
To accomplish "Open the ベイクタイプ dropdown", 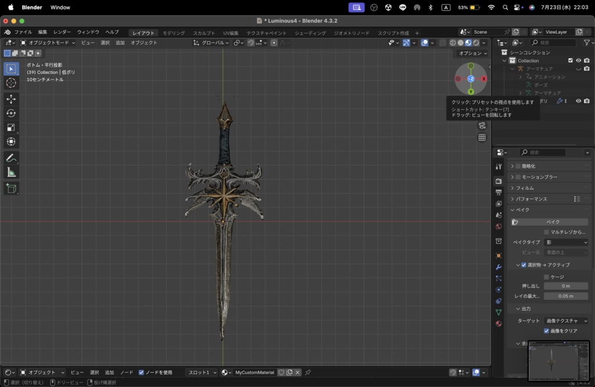I will coord(566,242).
